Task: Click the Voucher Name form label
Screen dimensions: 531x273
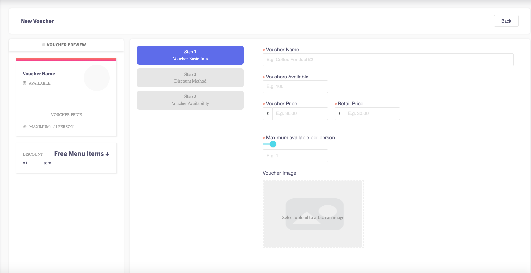Action: (x=283, y=50)
